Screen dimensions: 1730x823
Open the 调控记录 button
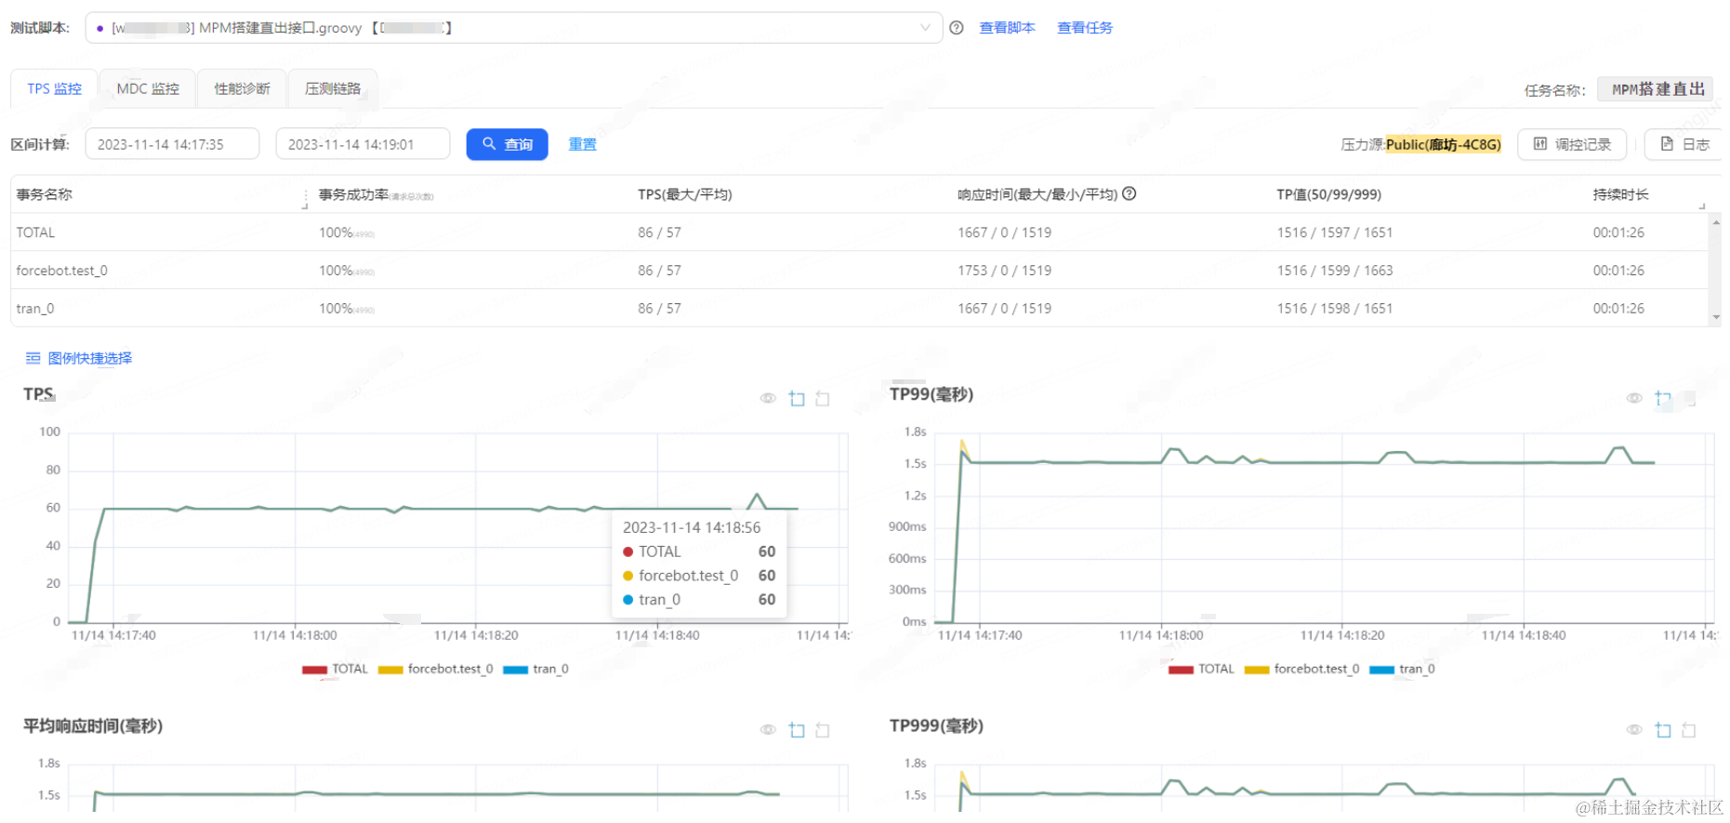pos(1572,144)
